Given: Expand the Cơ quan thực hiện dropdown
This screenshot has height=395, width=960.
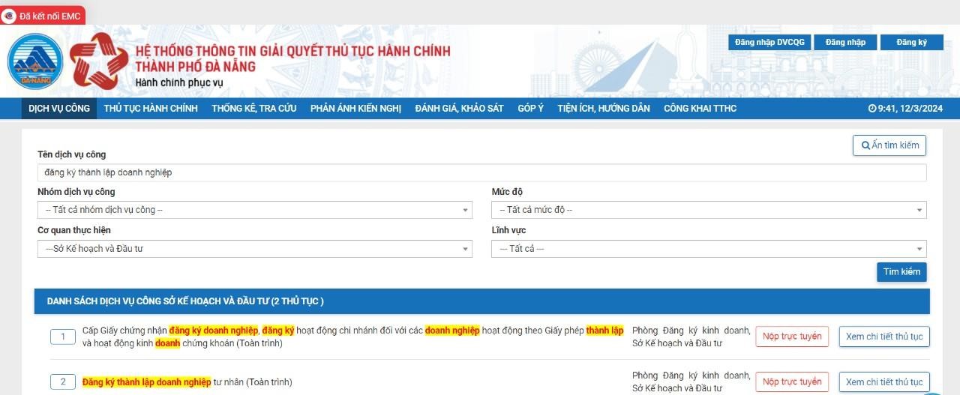Looking at the screenshot, I should [255, 249].
